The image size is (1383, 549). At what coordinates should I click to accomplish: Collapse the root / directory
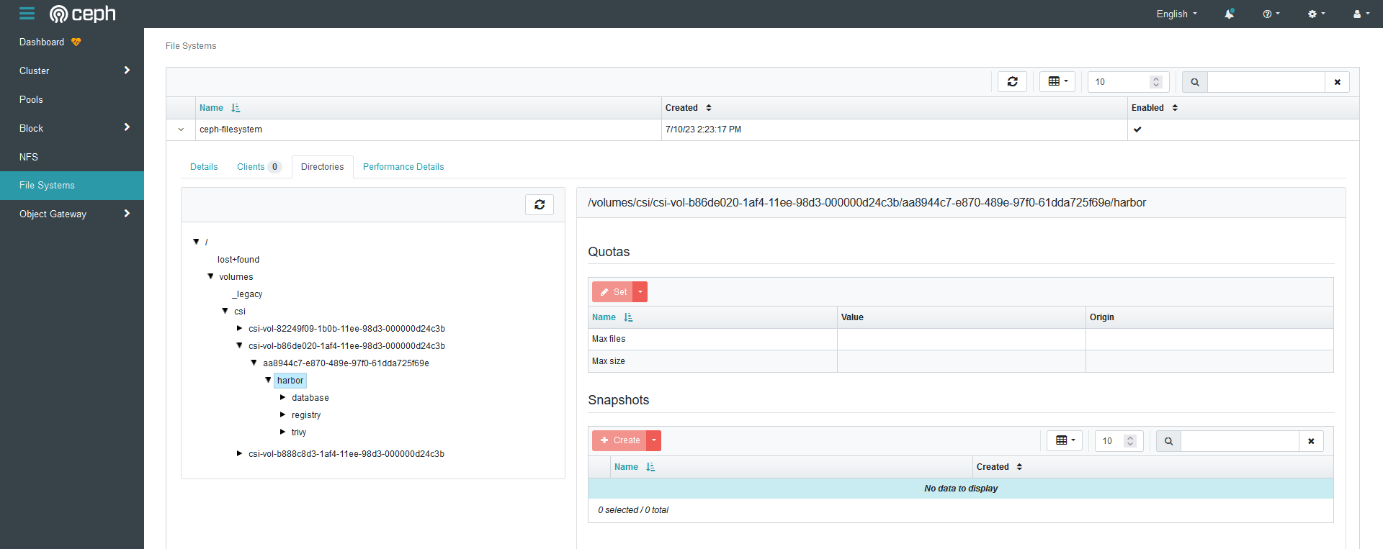click(196, 242)
